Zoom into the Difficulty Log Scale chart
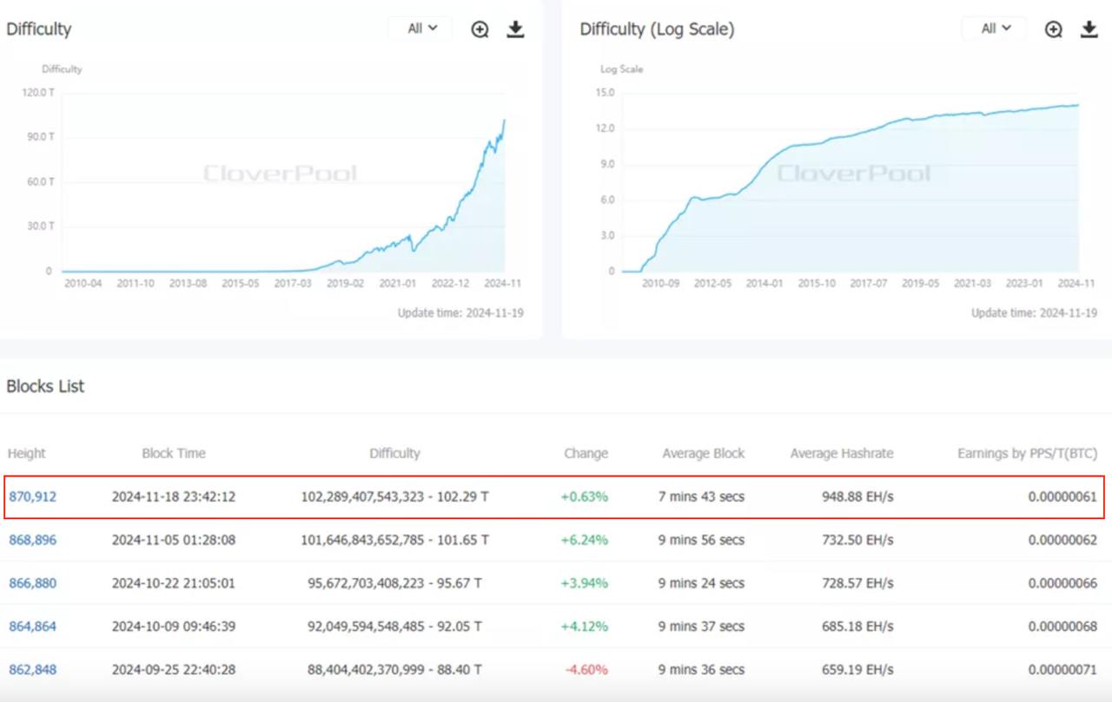The image size is (1112, 702). pos(1053,30)
